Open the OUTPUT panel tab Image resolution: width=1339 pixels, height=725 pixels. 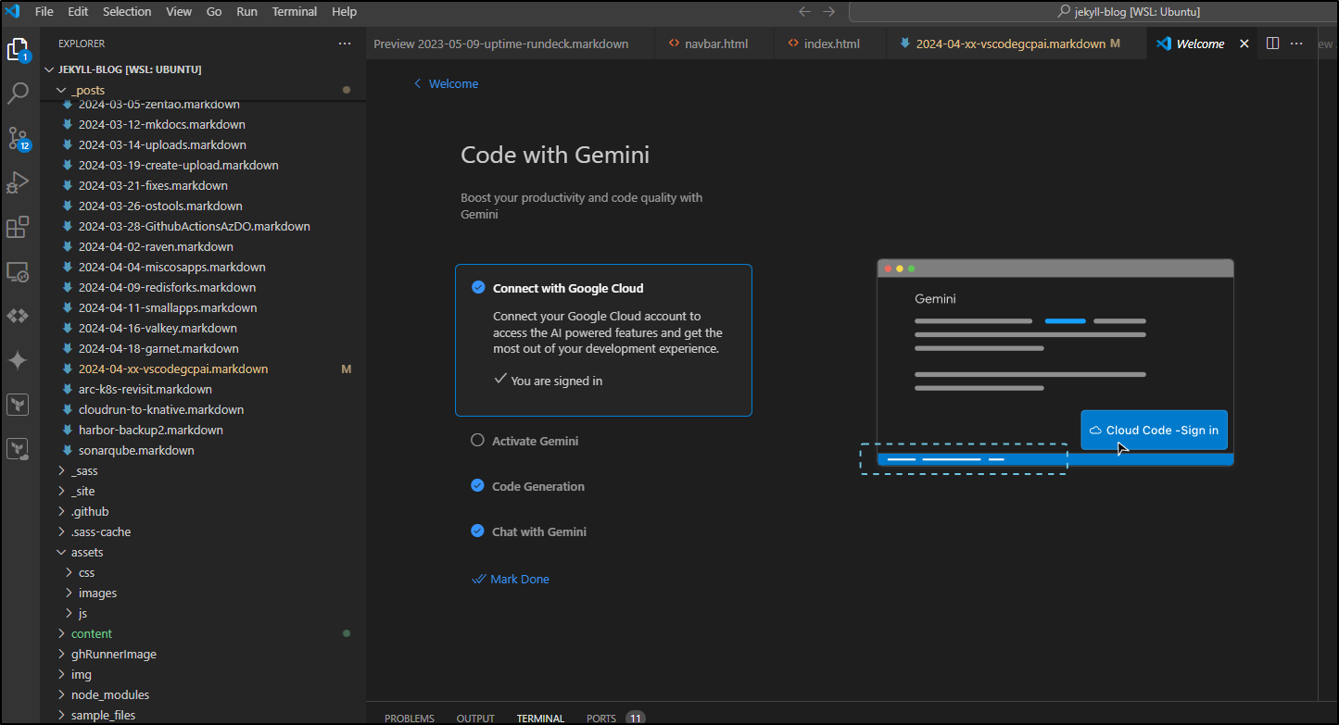(x=475, y=719)
